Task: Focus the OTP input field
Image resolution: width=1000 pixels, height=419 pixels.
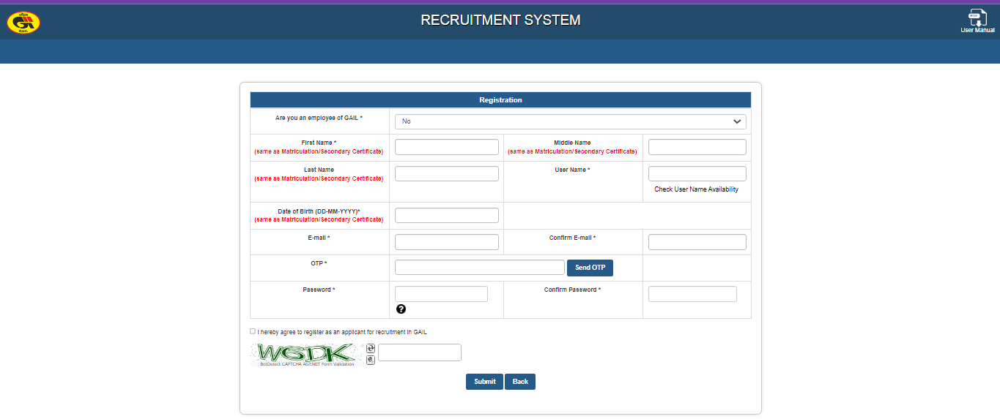Action: tap(480, 268)
